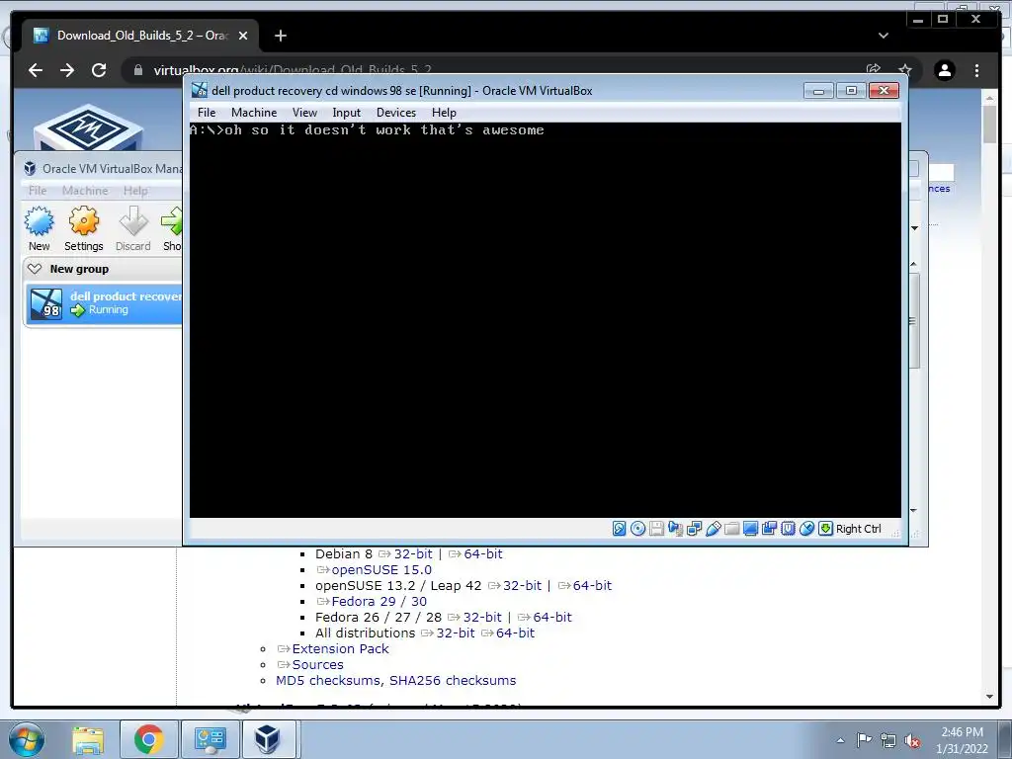Open the MD5 checksums link
Viewport: 1012px width, 759px height.
pyautogui.click(x=328, y=680)
